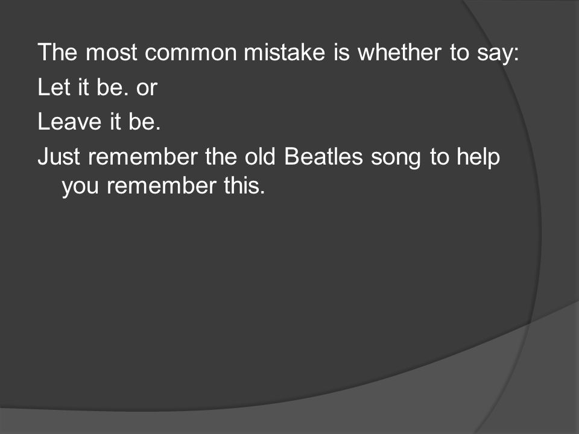Click the word 'whether' in first line
The width and height of the screenshot is (579, 434).
click(399, 52)
